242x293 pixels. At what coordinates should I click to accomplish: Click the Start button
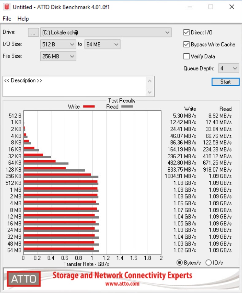[225, 82]
